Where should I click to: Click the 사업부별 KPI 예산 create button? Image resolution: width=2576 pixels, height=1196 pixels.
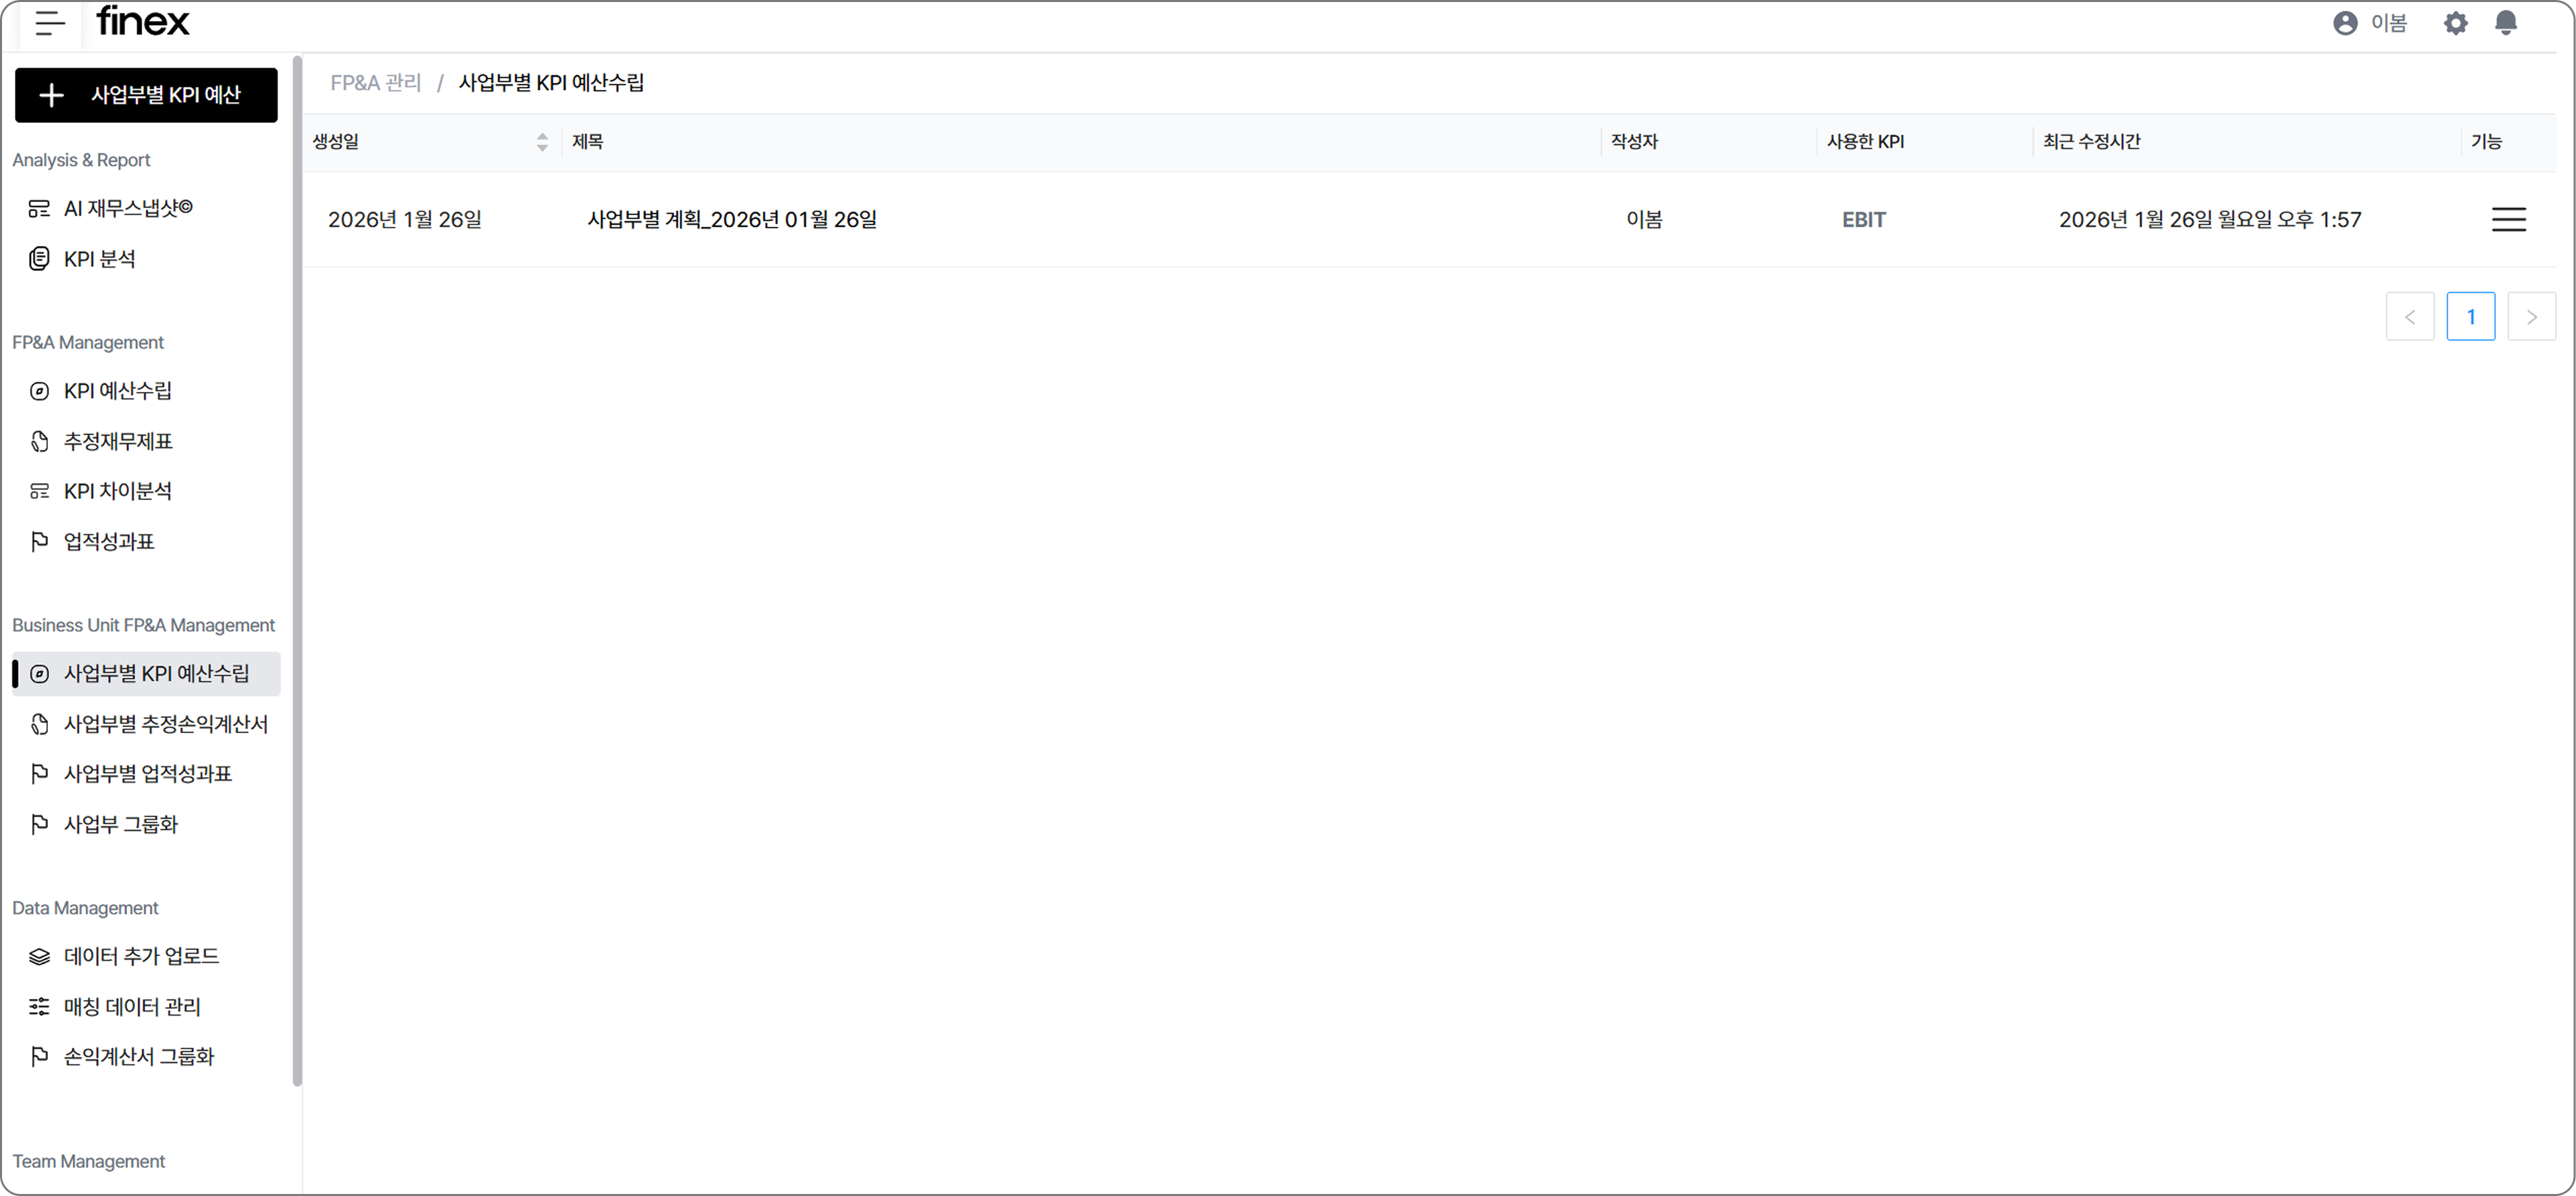[x=146, y=95]
